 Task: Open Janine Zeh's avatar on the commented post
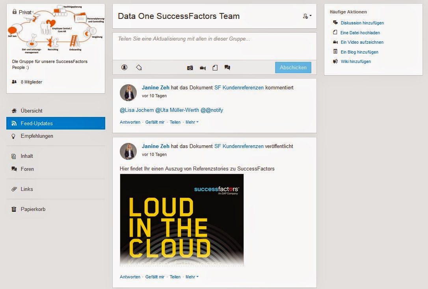(128, 93)
